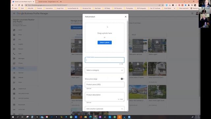Open the Buyer Agent product card
The image size is (211, 119).
tap(77, 69)
